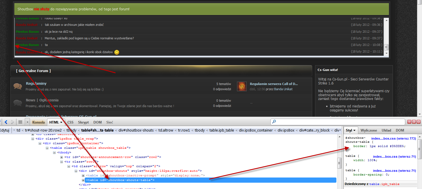Screen dimensions: 422x189
Task: Click the smiley emoticon in the shoutbox
Action: (x=116, y=52)
